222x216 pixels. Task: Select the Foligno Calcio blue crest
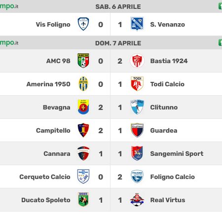pyautogui.click(x=137, y=177)
